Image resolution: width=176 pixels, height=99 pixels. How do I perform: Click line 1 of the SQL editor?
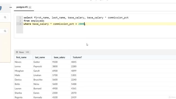point(76,18)
